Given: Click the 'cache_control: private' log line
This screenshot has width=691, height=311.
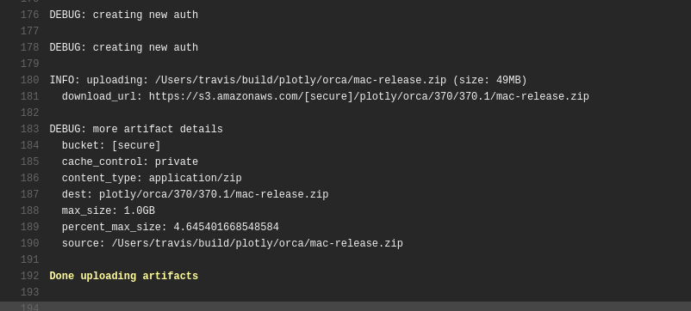Looking at the screenshot, I should click(130, 162).
